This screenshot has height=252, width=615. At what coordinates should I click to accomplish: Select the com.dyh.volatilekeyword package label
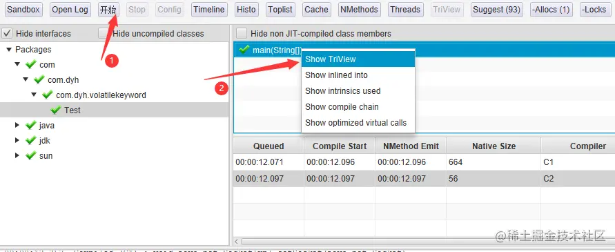pyautogui.click(x=101, y=95)
